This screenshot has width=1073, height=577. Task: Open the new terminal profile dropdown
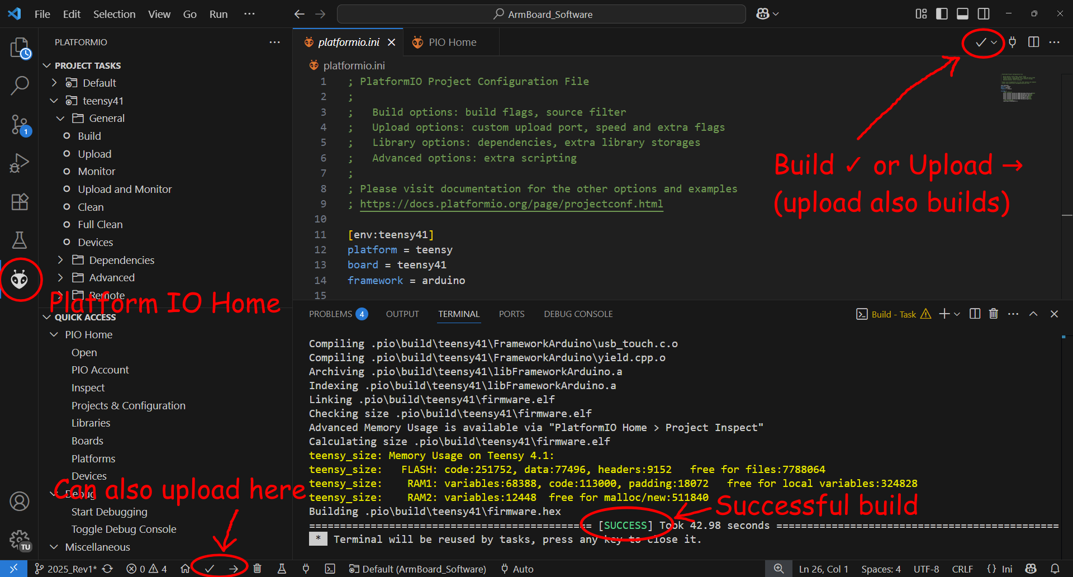pos(957,314)
